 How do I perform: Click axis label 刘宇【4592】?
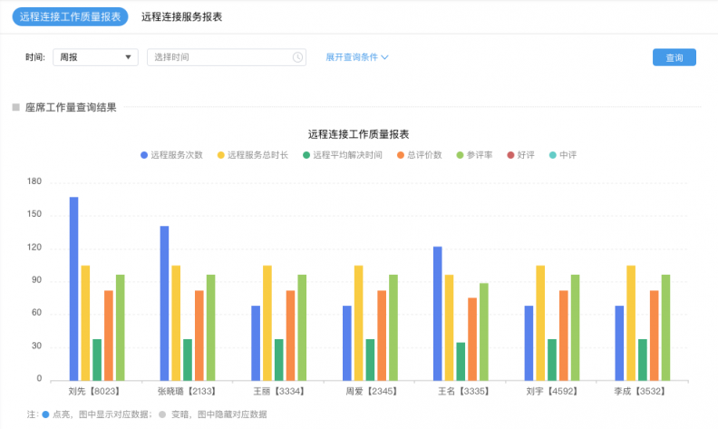[x=552, y=392]
